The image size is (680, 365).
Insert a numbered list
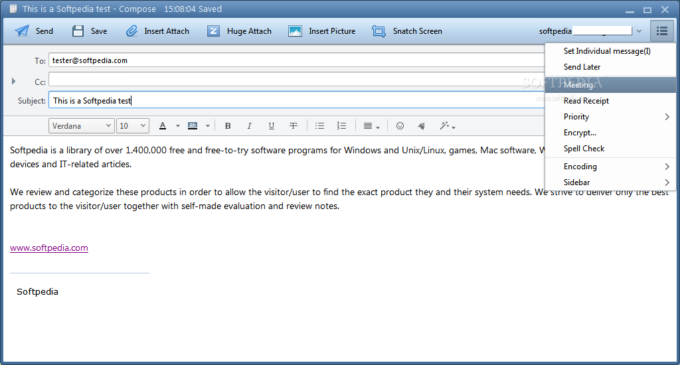click(342, 125)
